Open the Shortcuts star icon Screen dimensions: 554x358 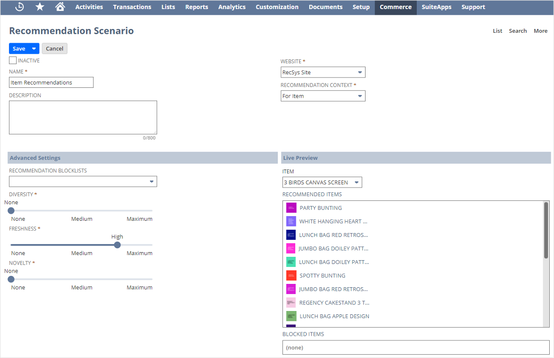[x=40, y=7]
